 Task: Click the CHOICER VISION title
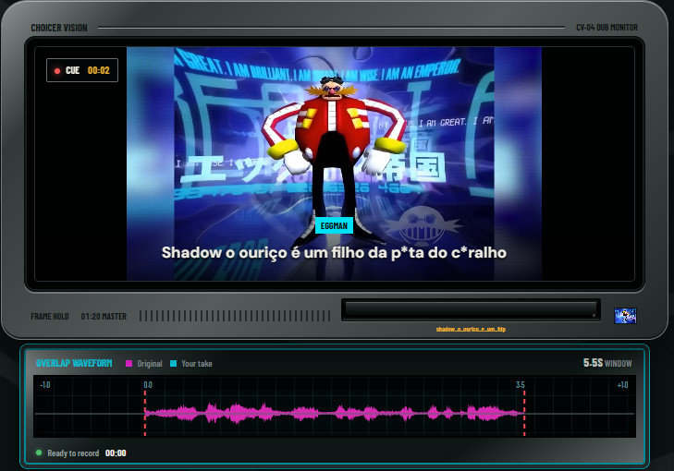[x=59, y=28]
